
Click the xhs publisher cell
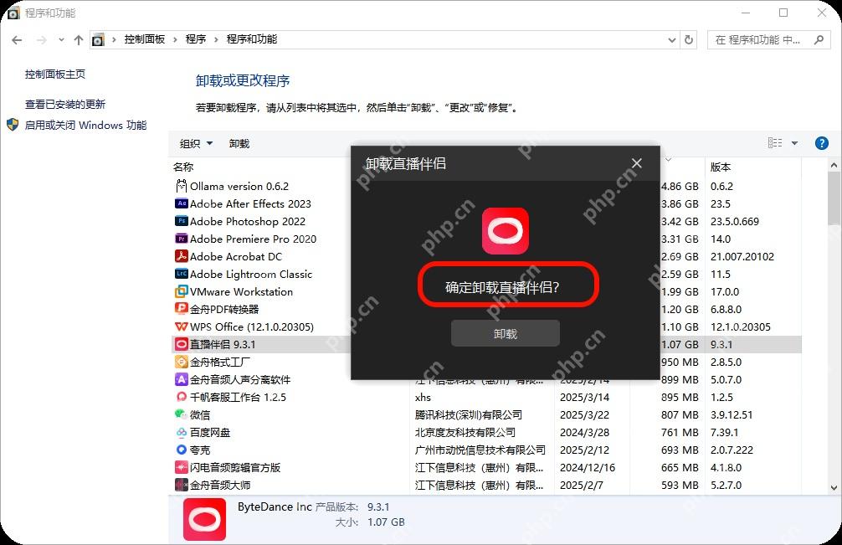pos(424,398)
